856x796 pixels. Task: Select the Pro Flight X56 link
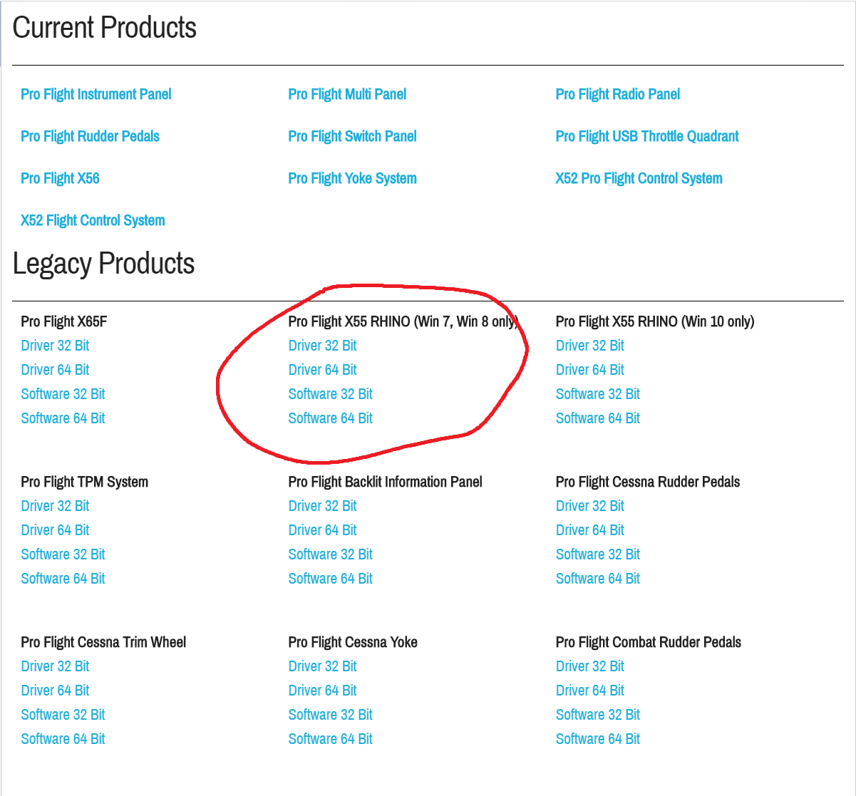tap(60, 178)
